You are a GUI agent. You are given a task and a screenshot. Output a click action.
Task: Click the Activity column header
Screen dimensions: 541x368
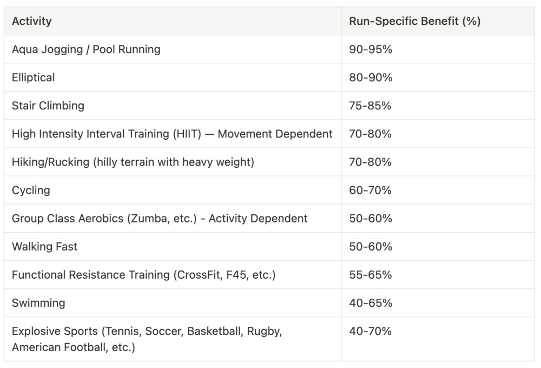click(32, 22)
